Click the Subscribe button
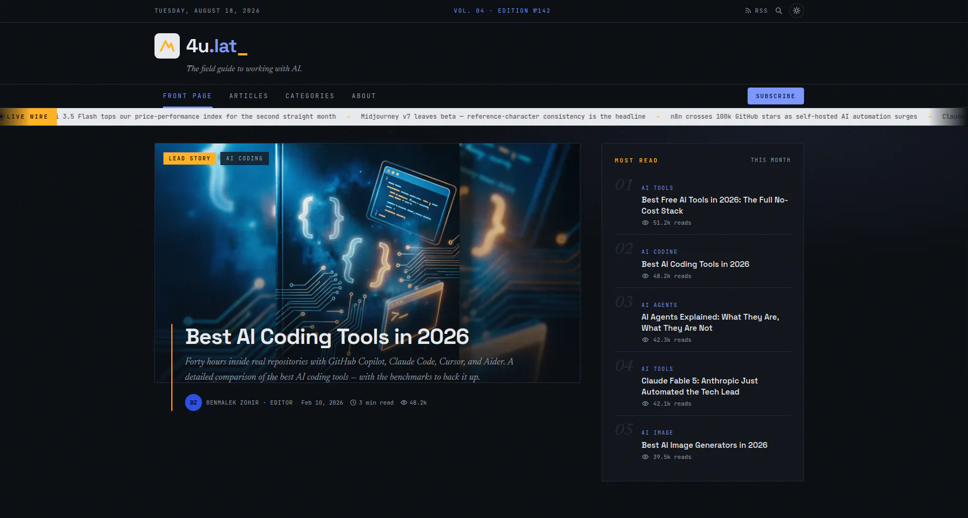968x518 pixels. coord(776,96)
